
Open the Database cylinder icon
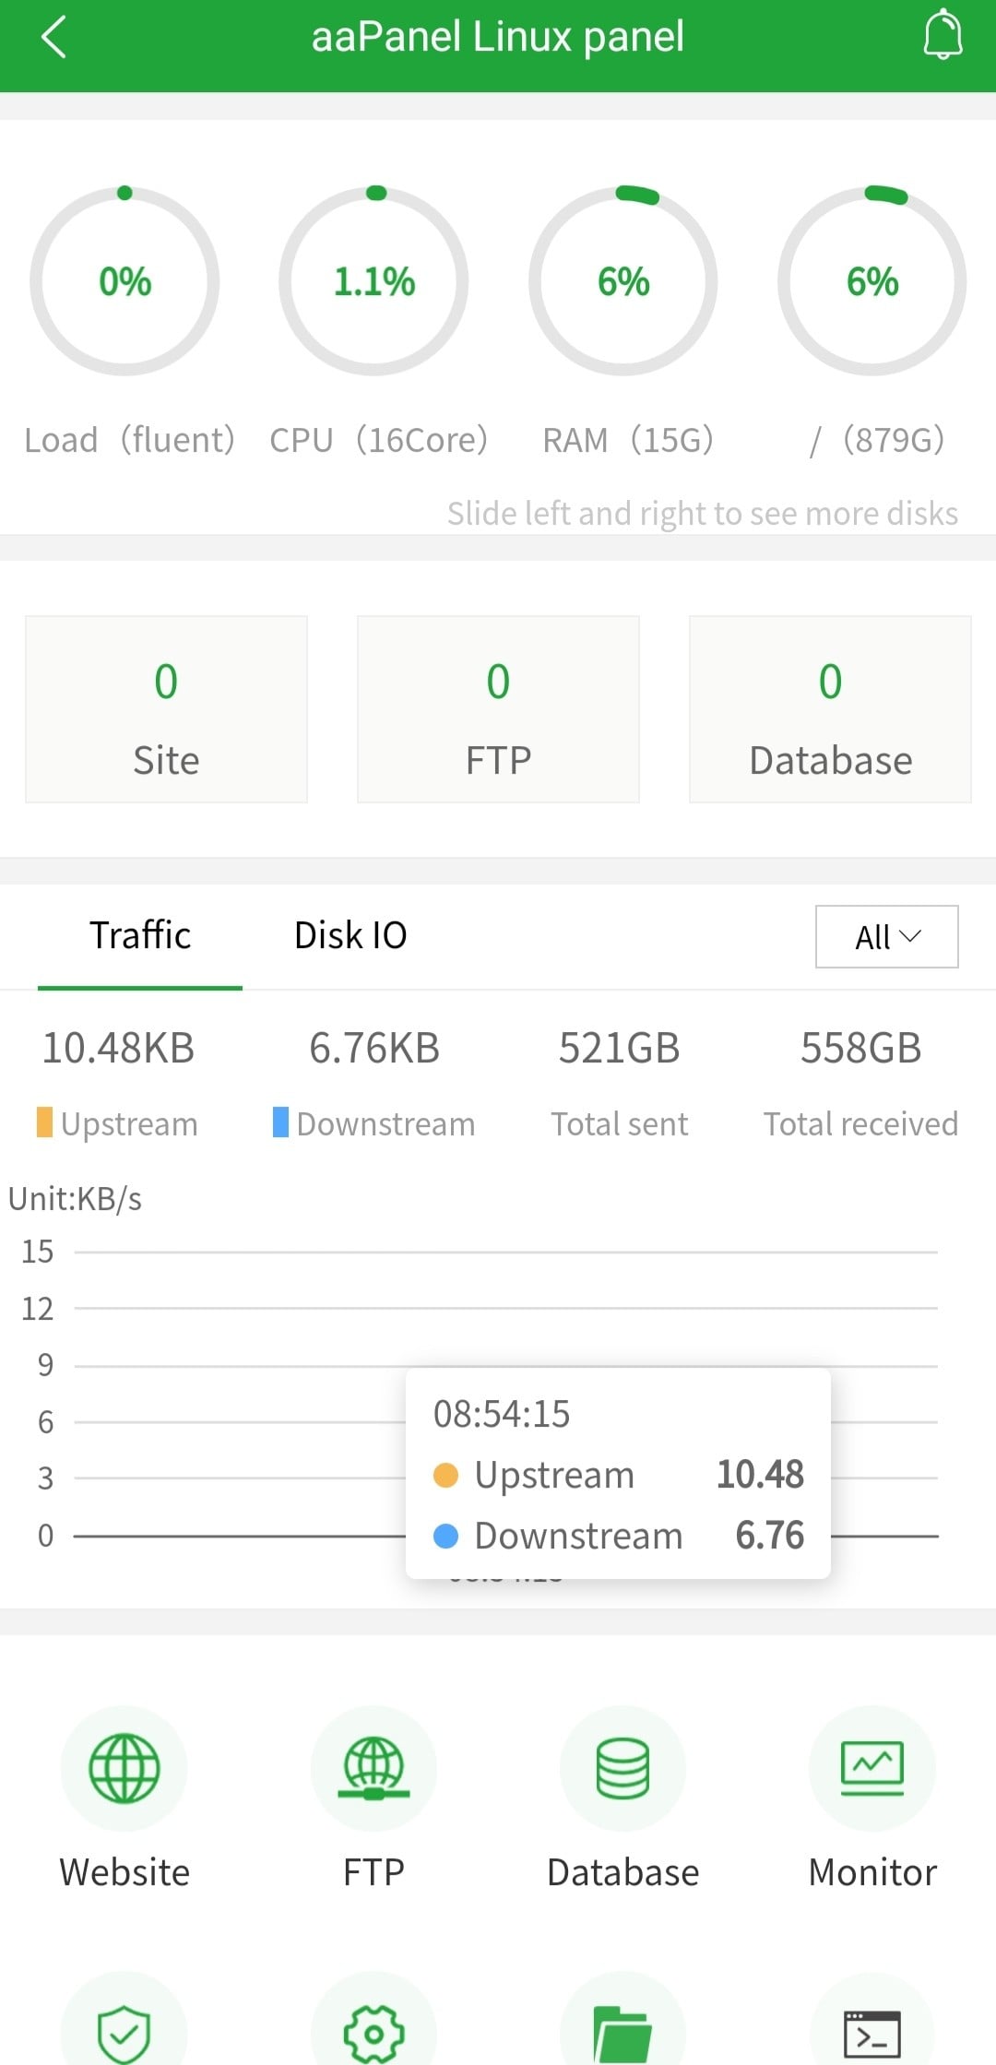[622, 1768]
